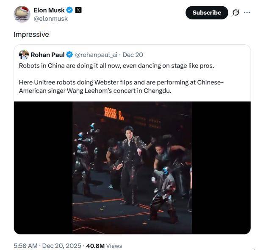Open the three-dot more options menu
The image size is (266, 250).
coord(247,13)
